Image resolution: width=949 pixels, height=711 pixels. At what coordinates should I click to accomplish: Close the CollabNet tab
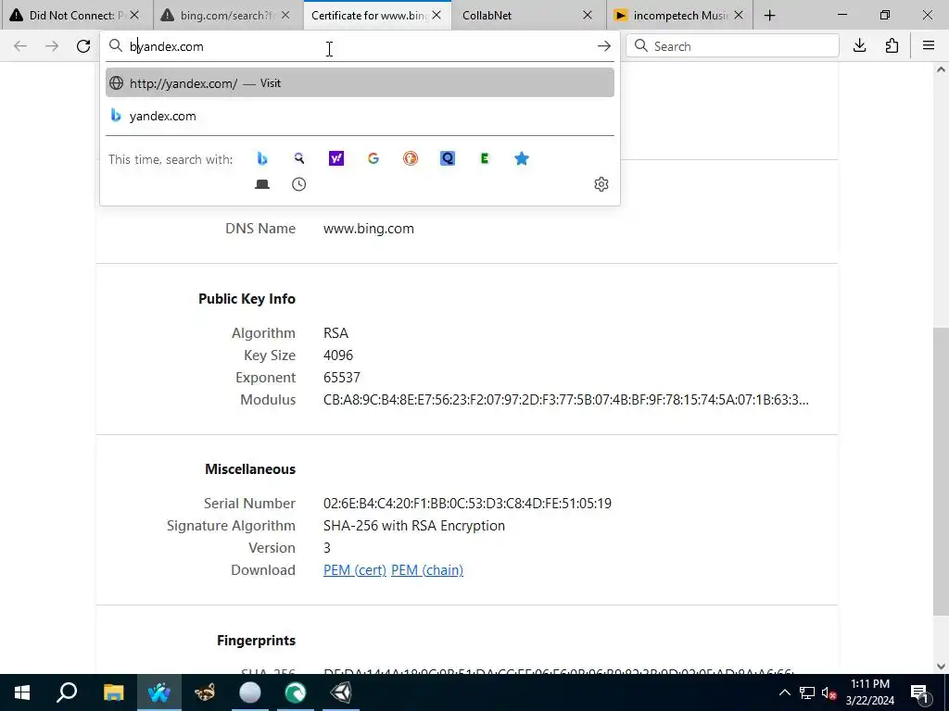(587, 16)
